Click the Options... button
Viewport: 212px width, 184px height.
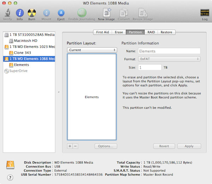point(106,146)
